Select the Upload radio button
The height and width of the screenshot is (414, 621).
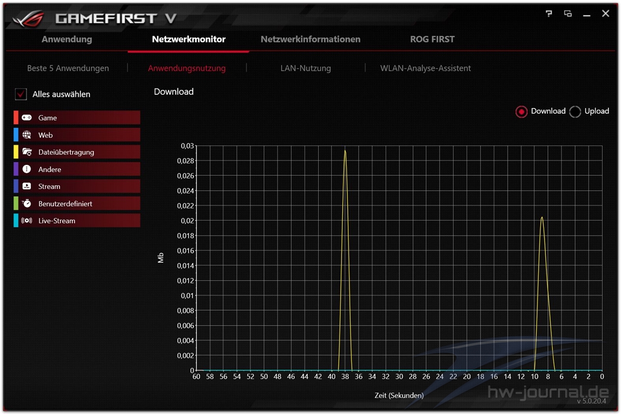[575, 111]
